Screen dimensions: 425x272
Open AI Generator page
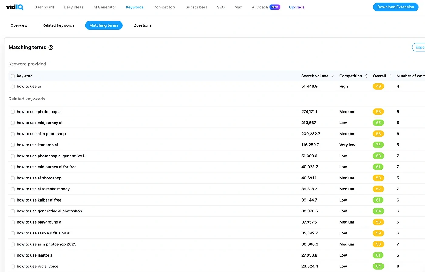(x=105, y=7)
